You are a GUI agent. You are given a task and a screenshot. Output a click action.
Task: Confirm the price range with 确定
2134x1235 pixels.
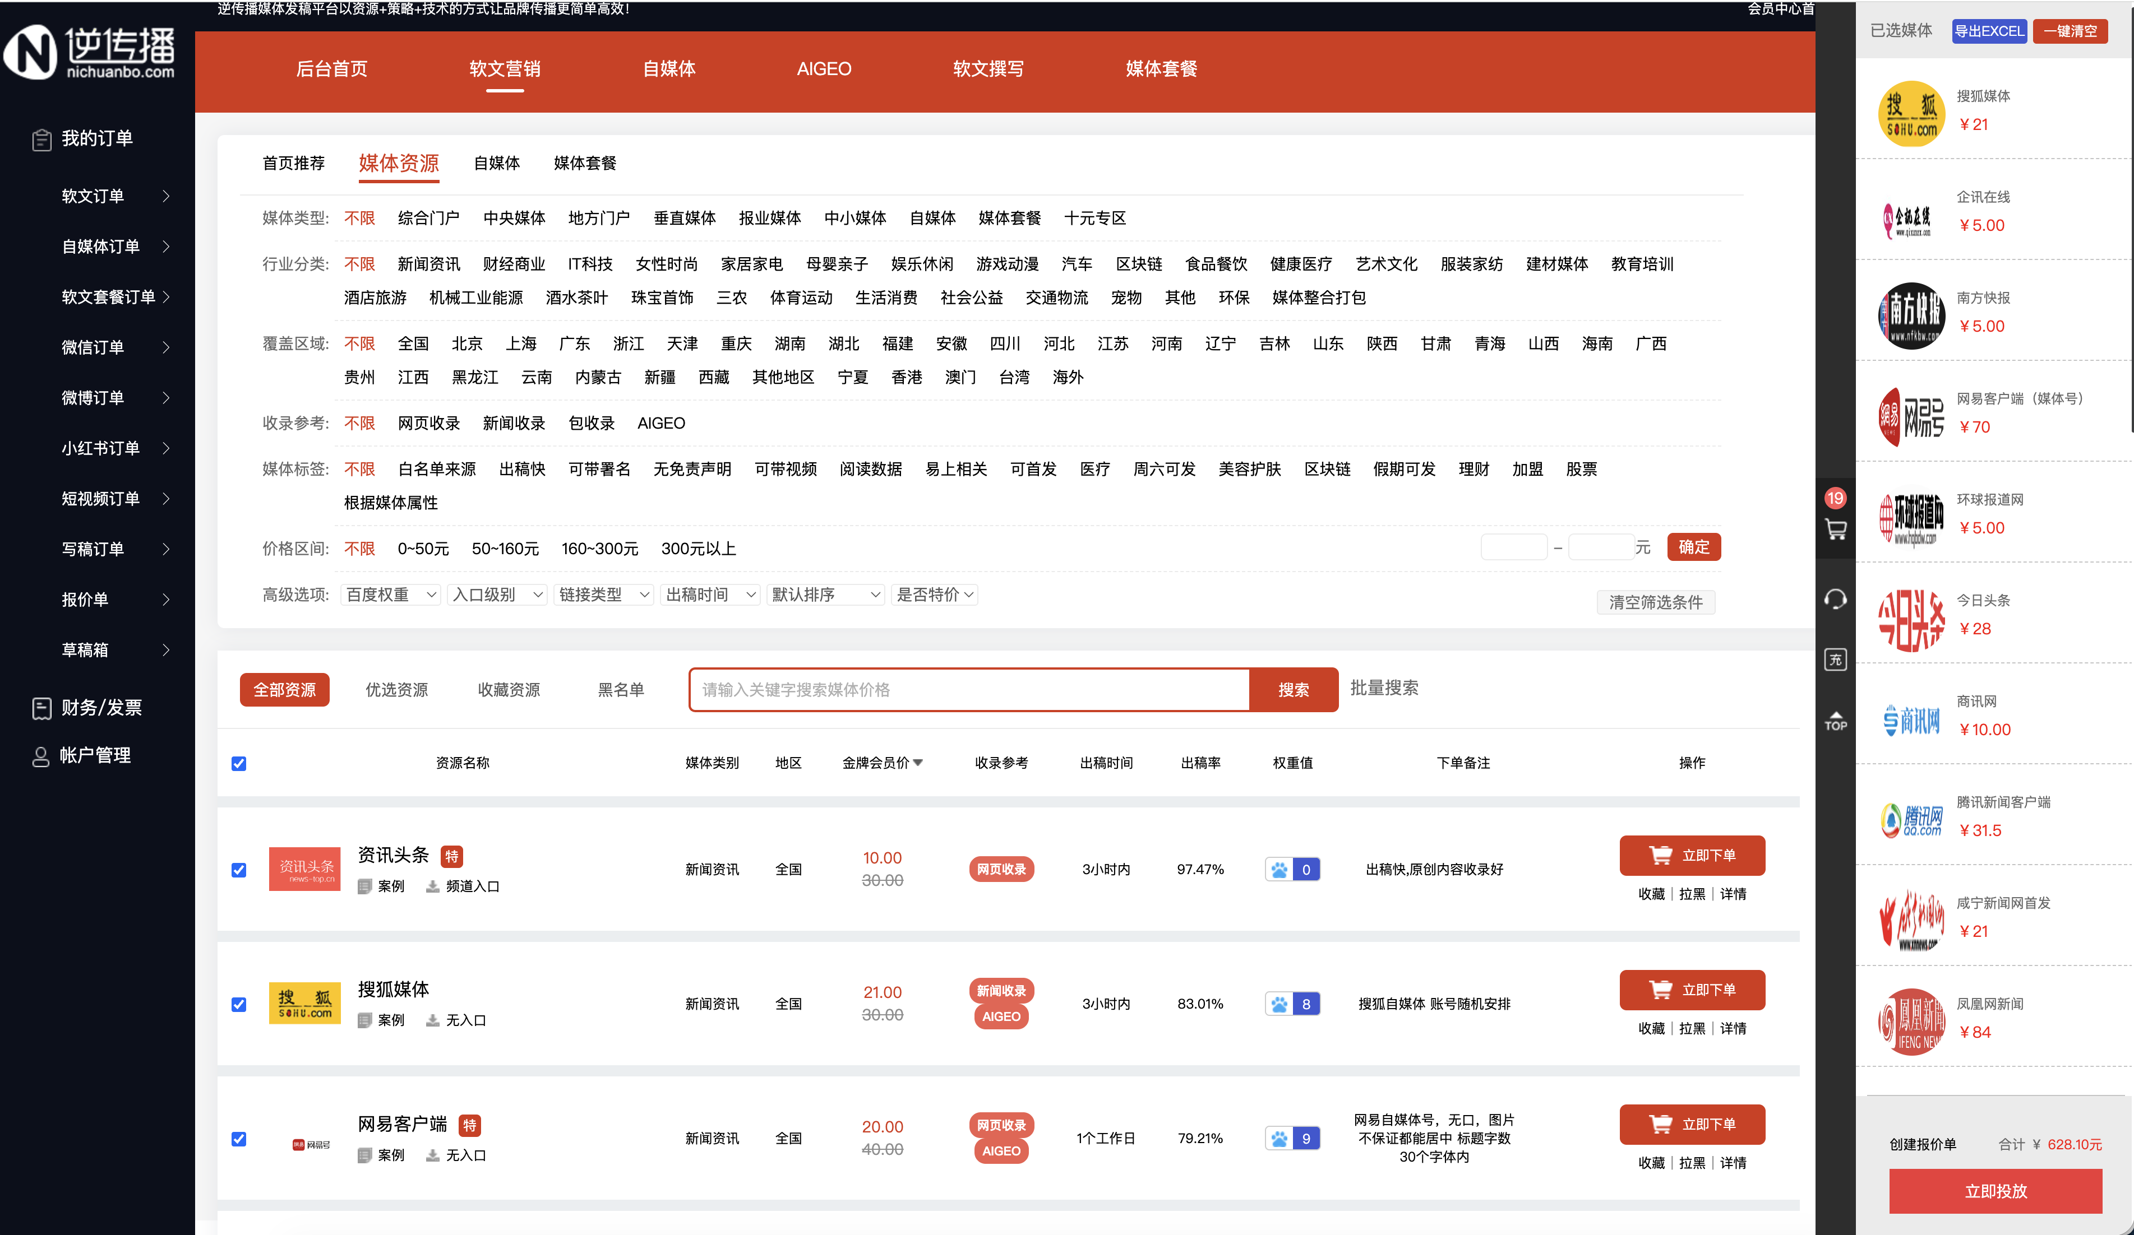pyautogui.click(x=1694, y=547)
